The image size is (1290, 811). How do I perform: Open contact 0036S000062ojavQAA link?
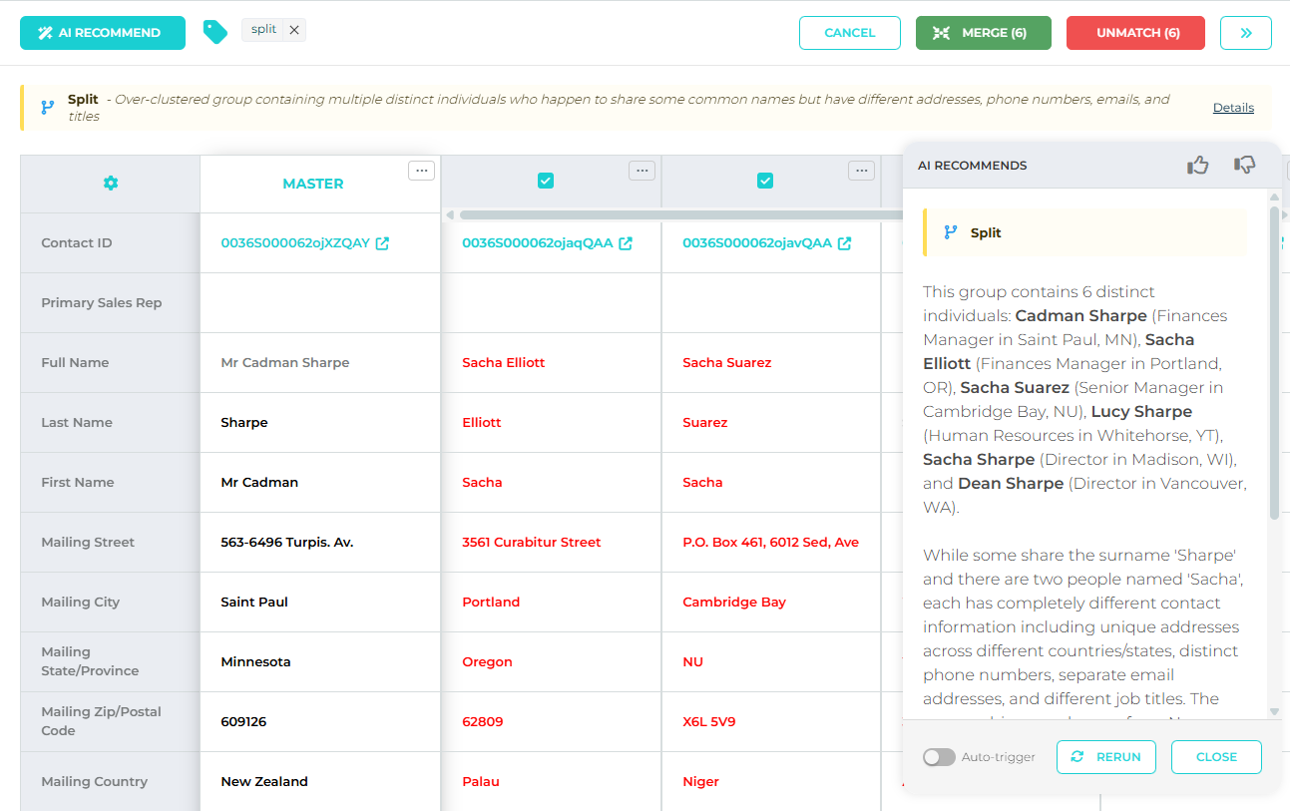[757, 243]
